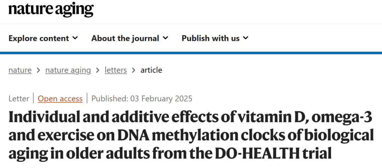Expand the chevron beside Explore content
The height and width of the screenshot is (168, 382).
coord(75,38)
